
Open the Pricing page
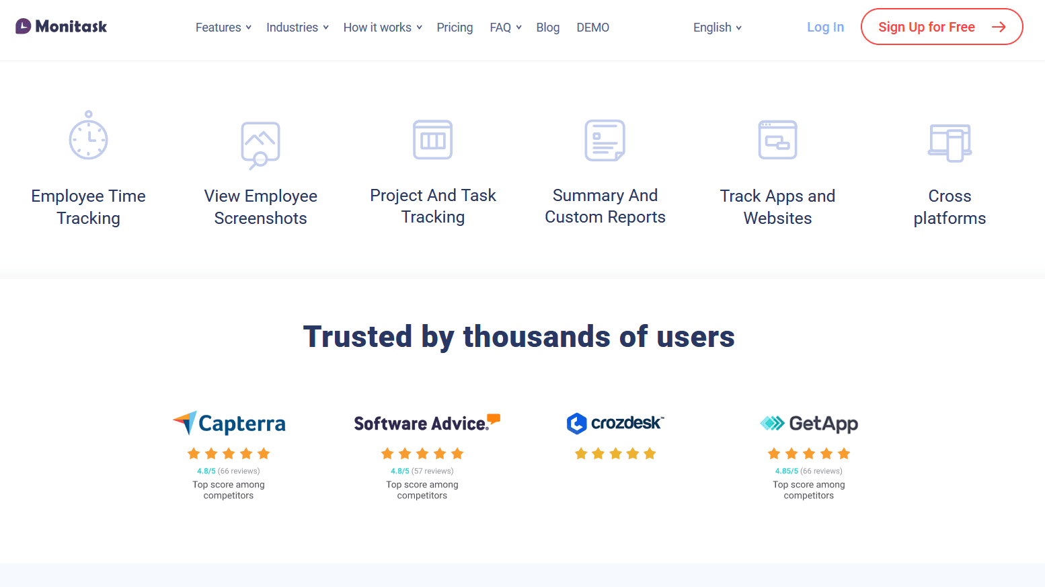(455, 28)
